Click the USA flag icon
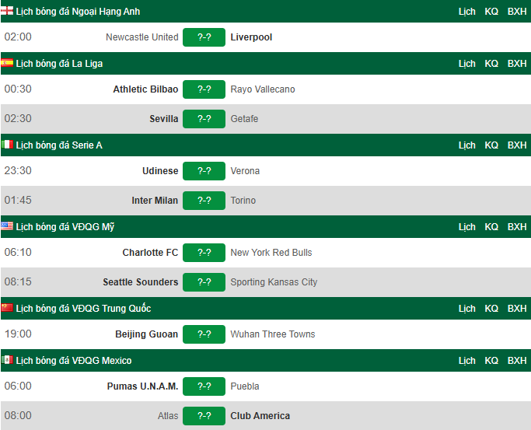Viewport: 531px width, 430px height. (7, 226)
